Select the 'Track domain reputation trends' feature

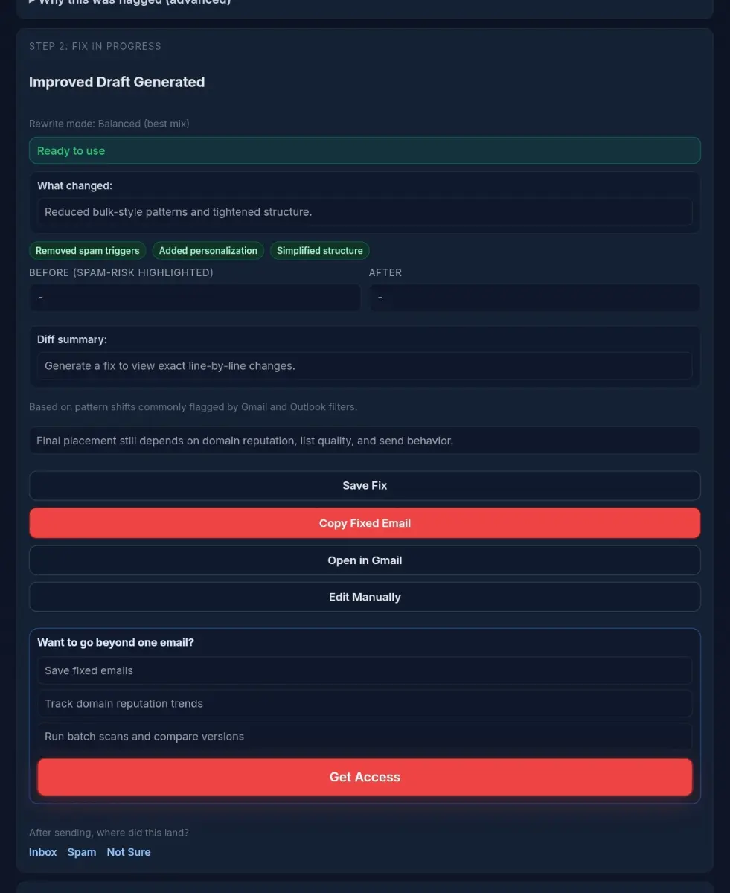pos(365,703)
